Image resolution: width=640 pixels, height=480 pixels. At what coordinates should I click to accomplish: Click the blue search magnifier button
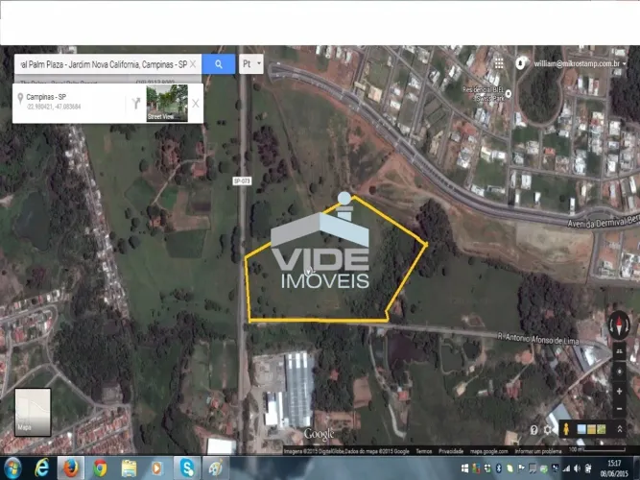point(219,64)
